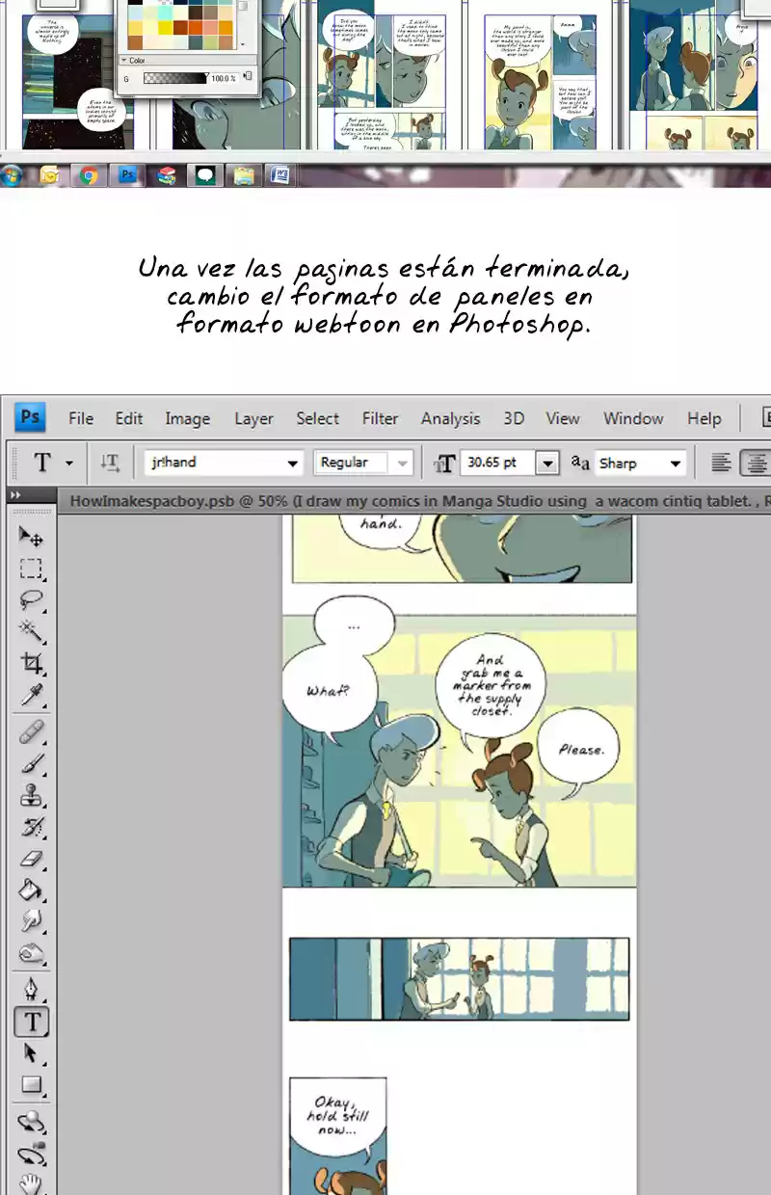The height and width of the screenshot is (1195, 771).
Task: Toggle text orientation button in options bar
Action: click(110, 464)
